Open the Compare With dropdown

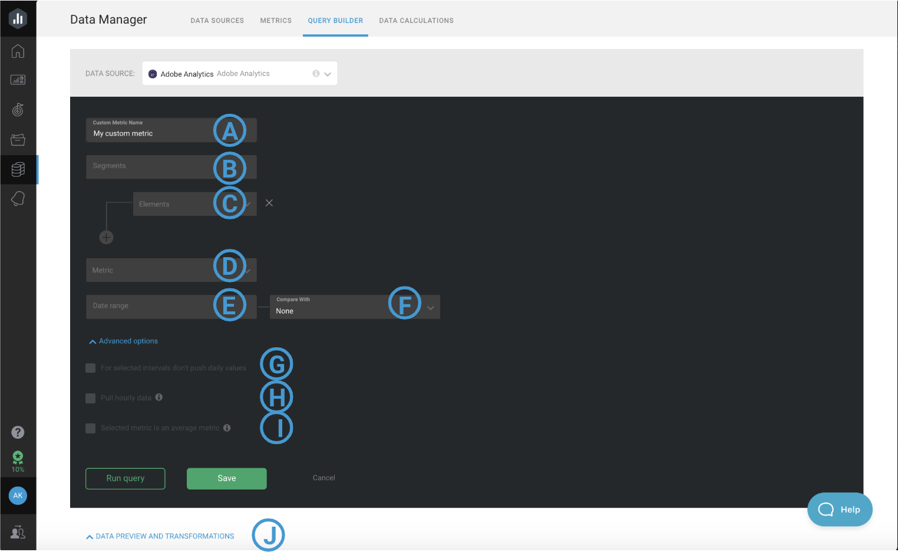point(355,307)
